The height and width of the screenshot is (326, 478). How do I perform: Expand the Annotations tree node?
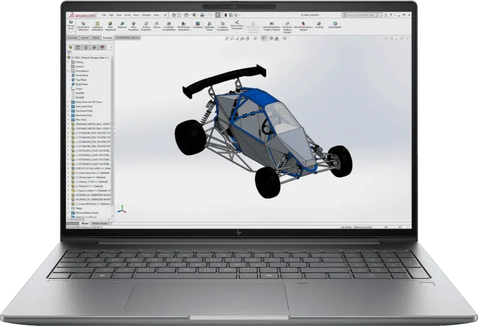click(68, 71)
